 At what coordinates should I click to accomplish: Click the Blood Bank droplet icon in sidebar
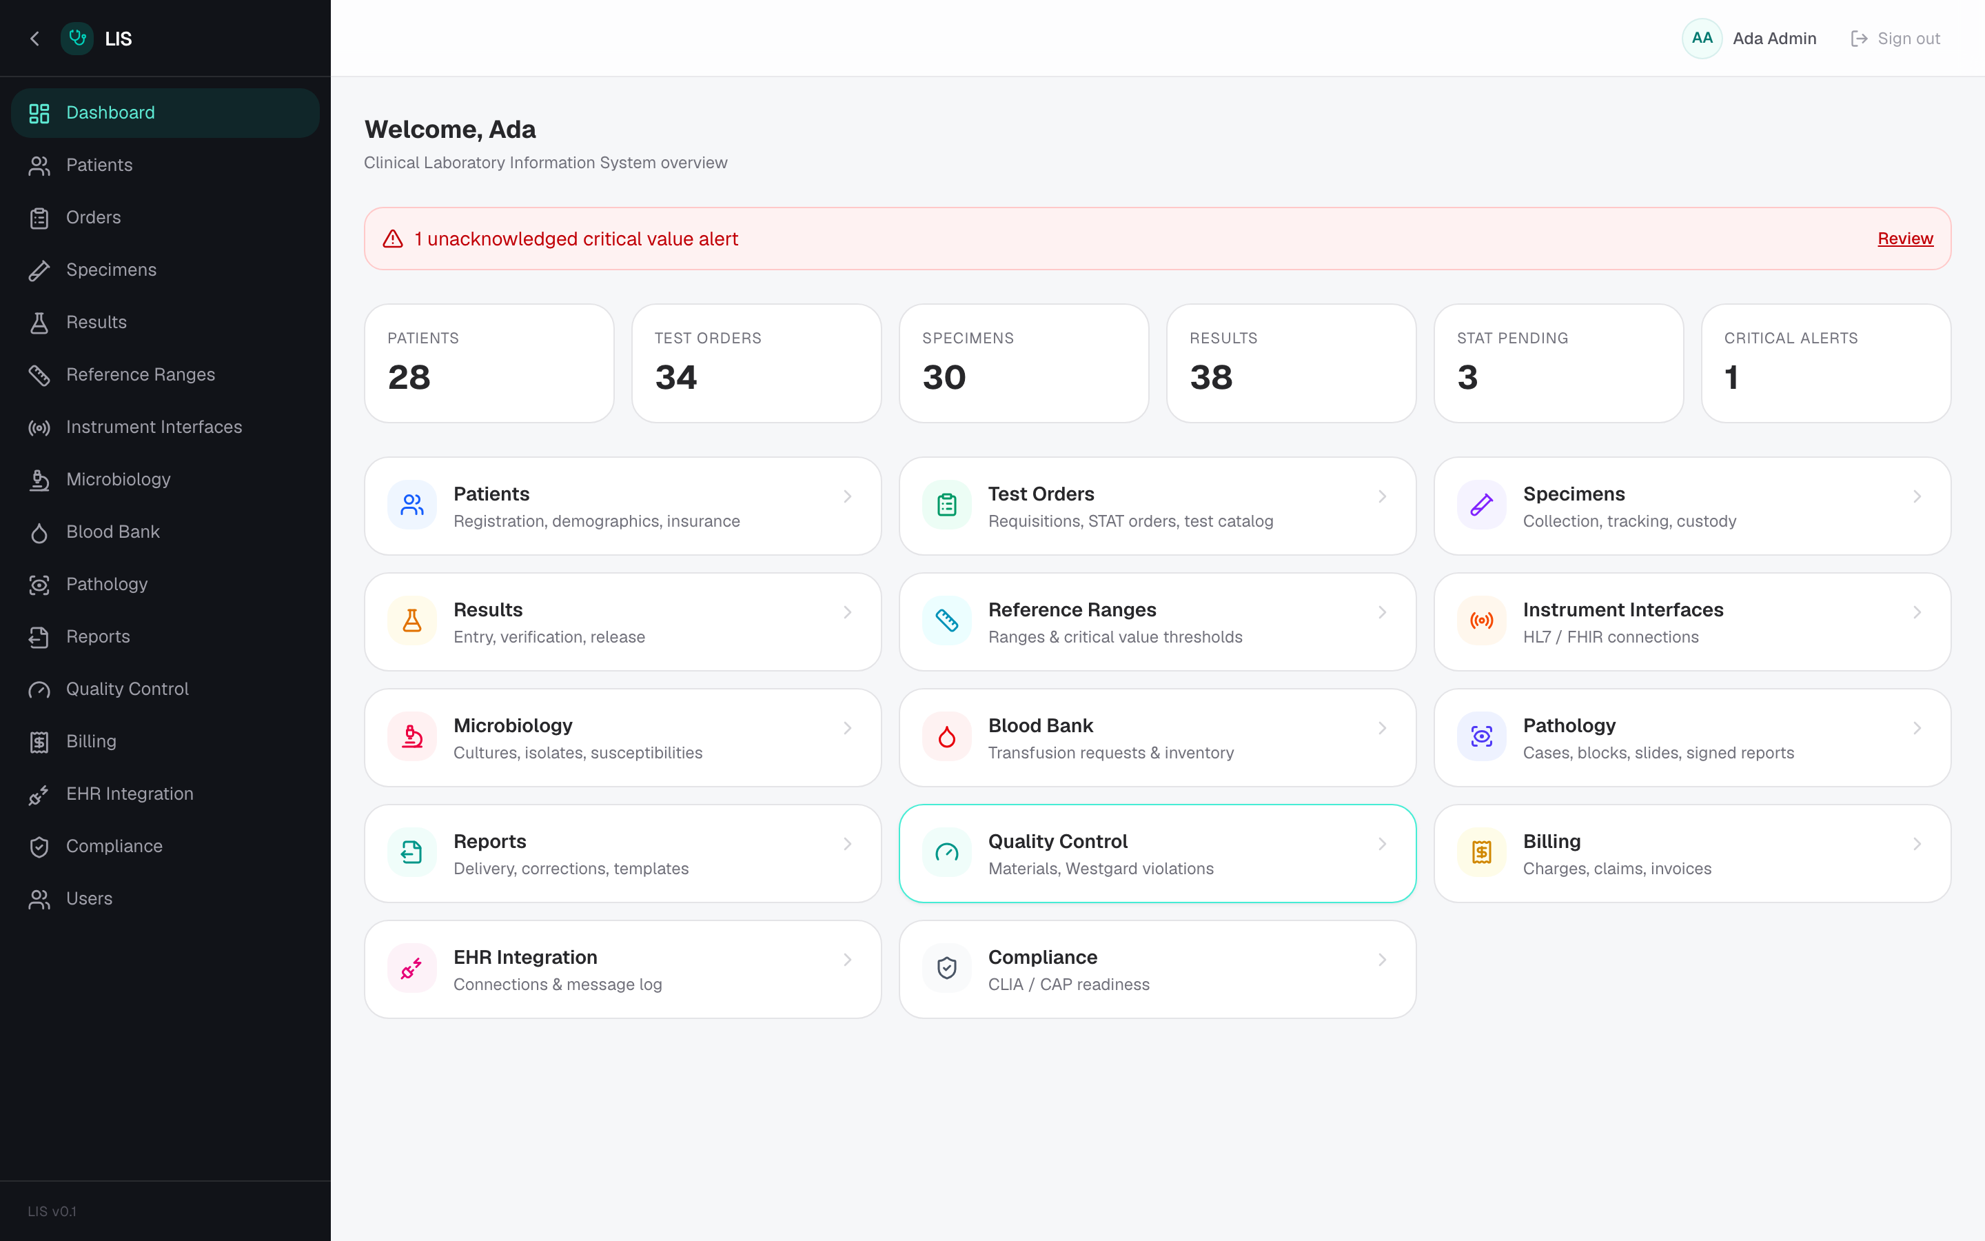[39, 533]
